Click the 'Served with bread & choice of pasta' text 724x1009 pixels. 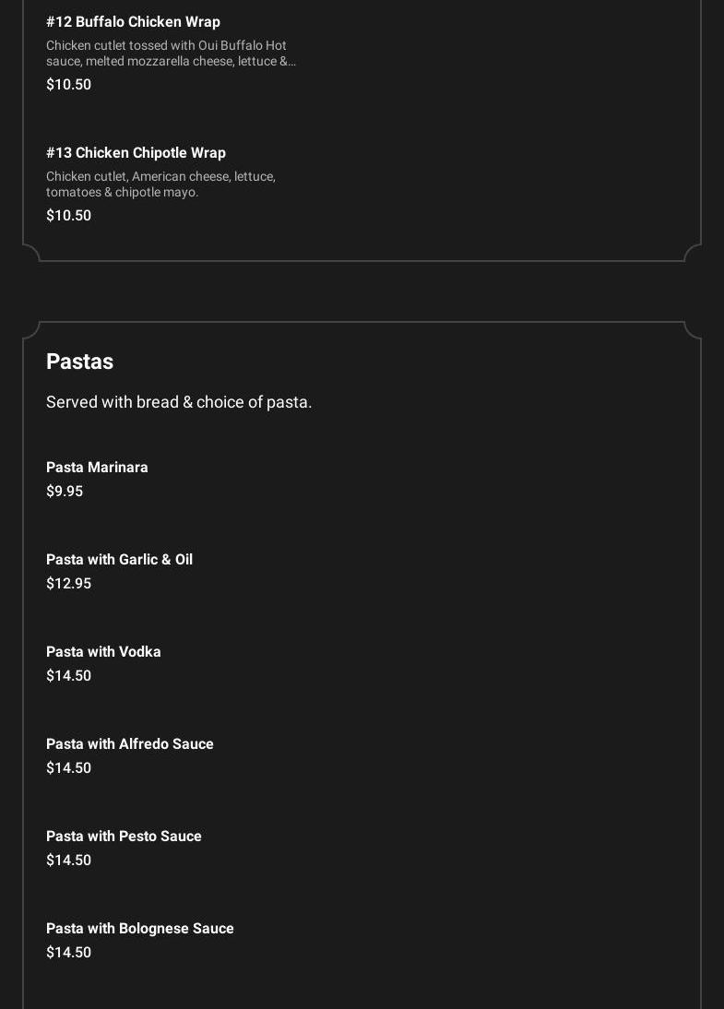point(179,402)
